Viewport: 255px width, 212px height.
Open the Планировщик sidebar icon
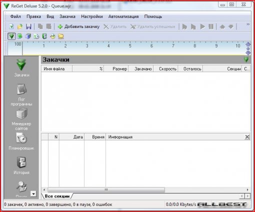click(21, 141)
